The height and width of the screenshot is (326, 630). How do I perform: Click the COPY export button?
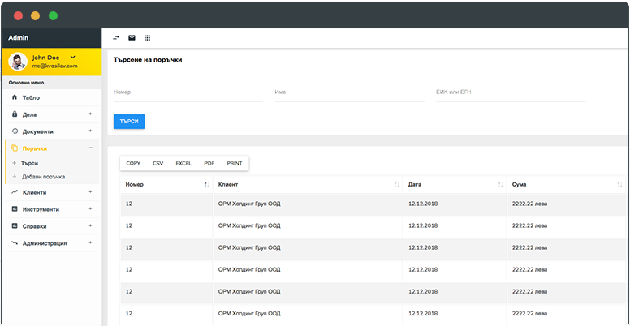point(133,163)
